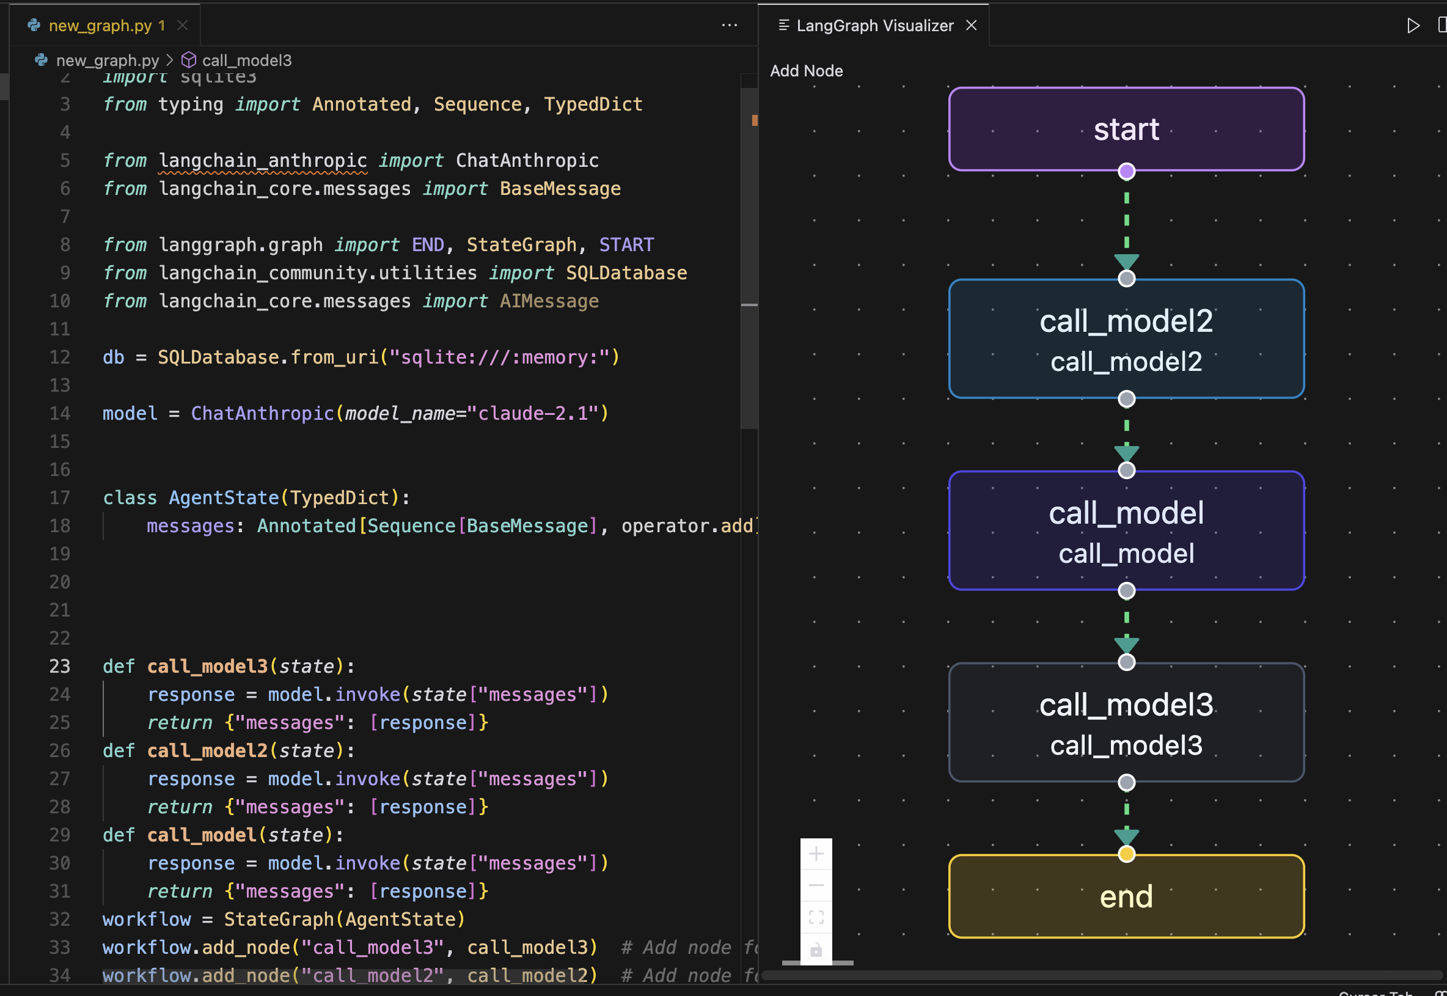Click the editor vertical scrollbar thumb
Screen dimensions: 1447x996
click(x=749, y=258)
